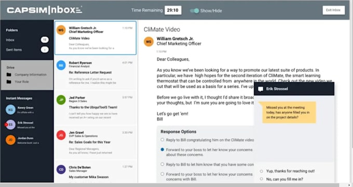The width and height of the screenshot is (353, 187).
Task: Click the bottom horizontal scrollbar
Action: [x=169, y=185]
